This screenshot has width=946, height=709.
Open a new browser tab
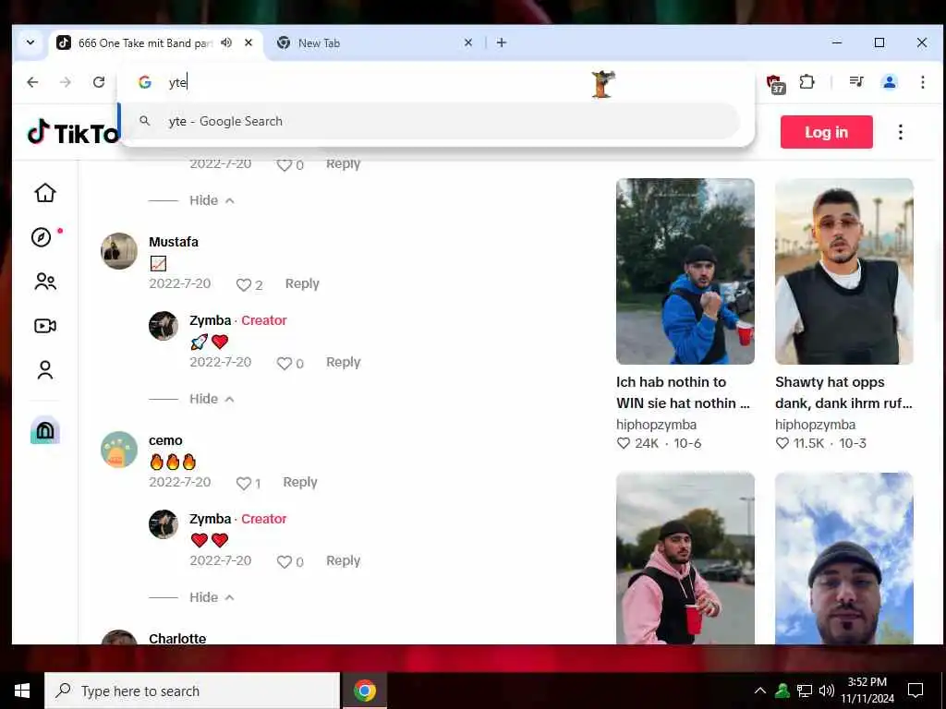pyautogui.click(x=502, y=42)
